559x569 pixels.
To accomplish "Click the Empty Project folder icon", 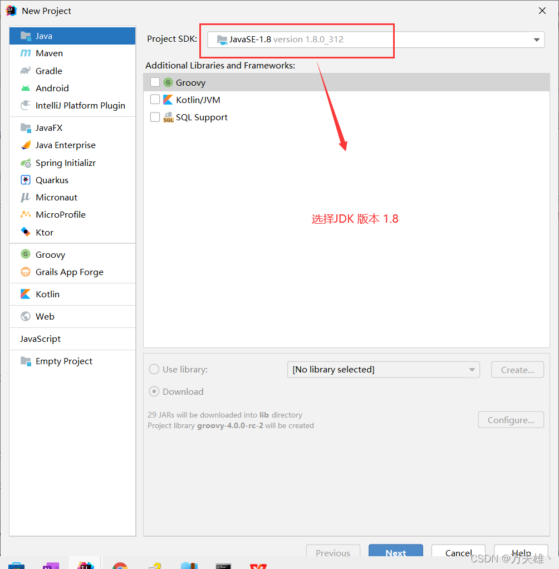I will (26, 361).
